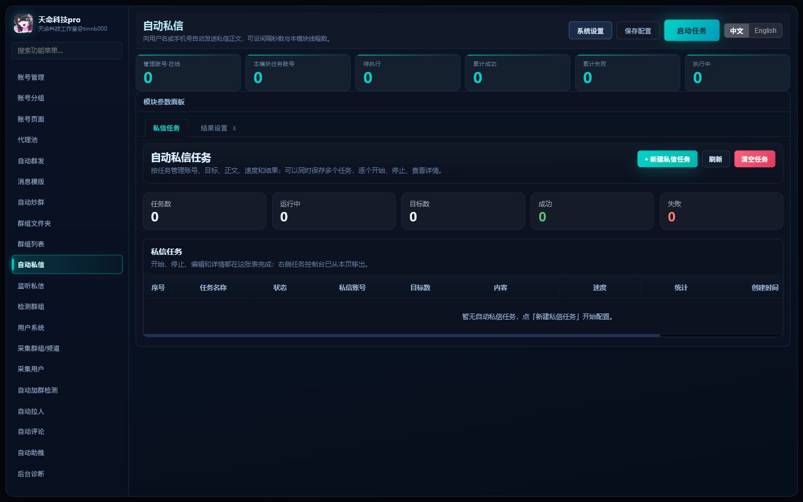
Task: Click the 统计 column header
Action: (681, 287)
